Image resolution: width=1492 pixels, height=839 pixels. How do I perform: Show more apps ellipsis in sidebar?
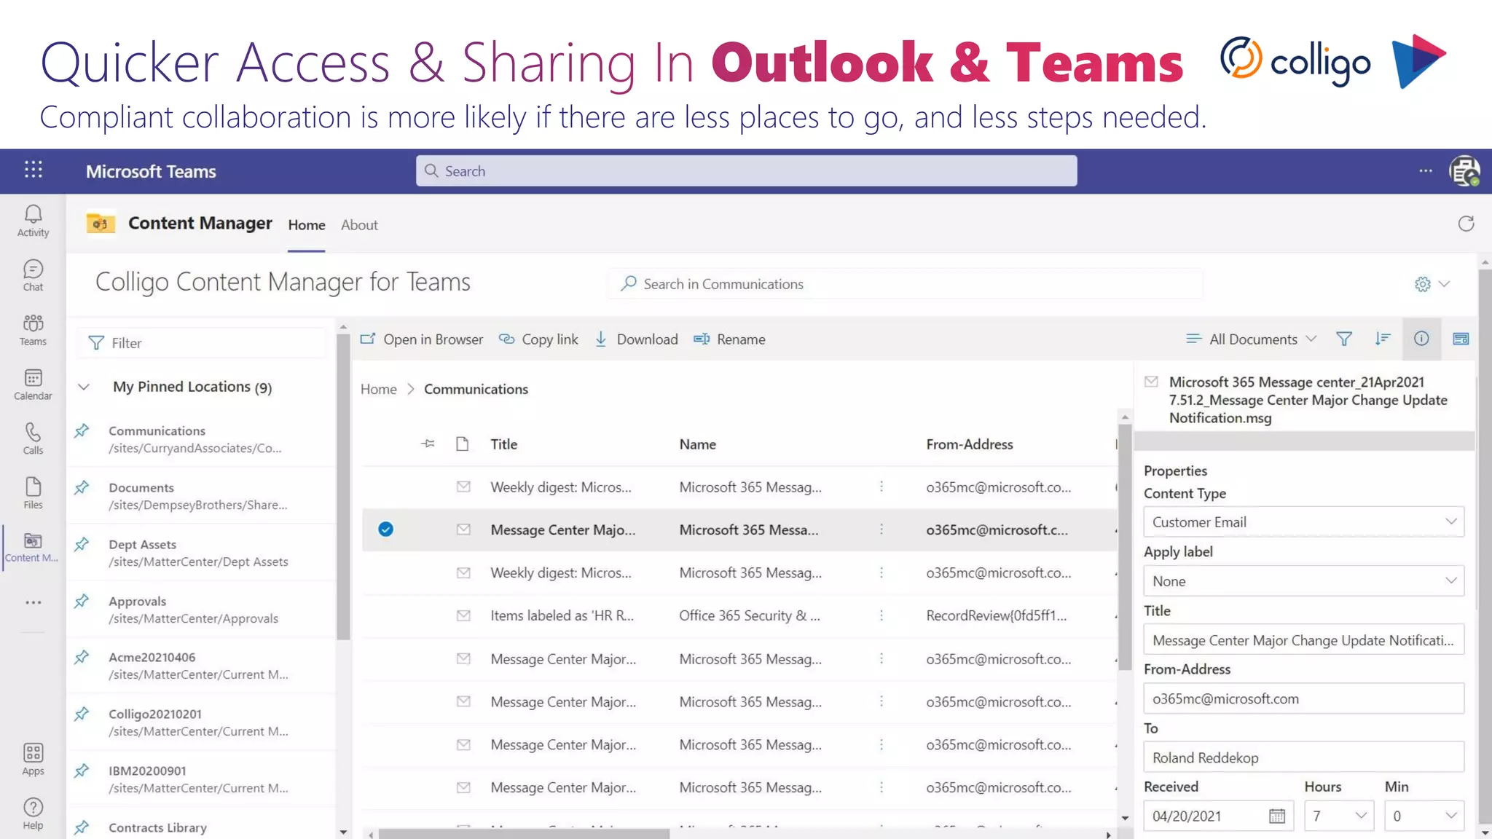(x=33, y=602)
